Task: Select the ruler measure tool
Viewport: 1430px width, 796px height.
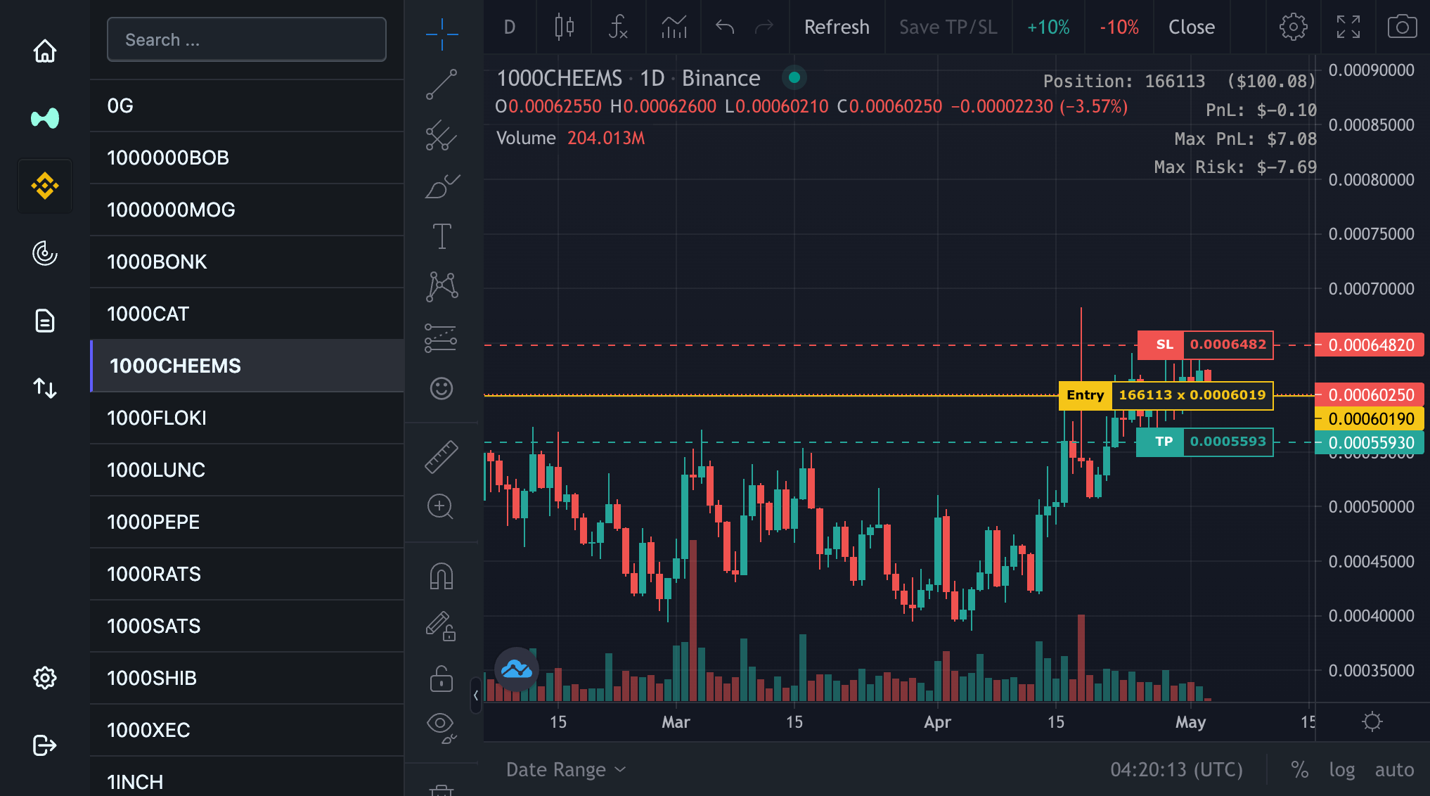Action: 442,456
